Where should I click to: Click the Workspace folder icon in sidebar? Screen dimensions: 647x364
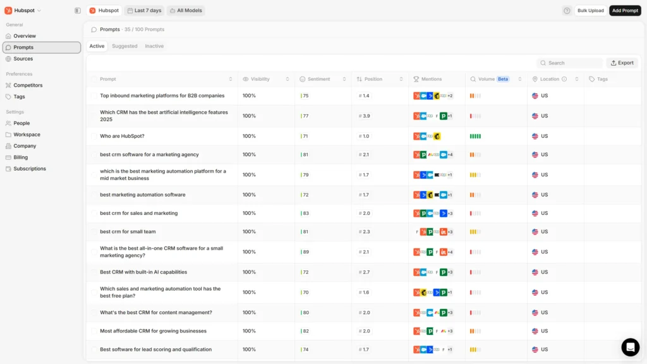coord(8,135)
